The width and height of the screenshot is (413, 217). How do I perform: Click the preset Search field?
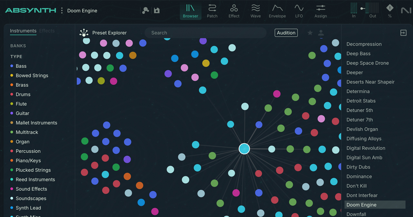click(205, 33)
